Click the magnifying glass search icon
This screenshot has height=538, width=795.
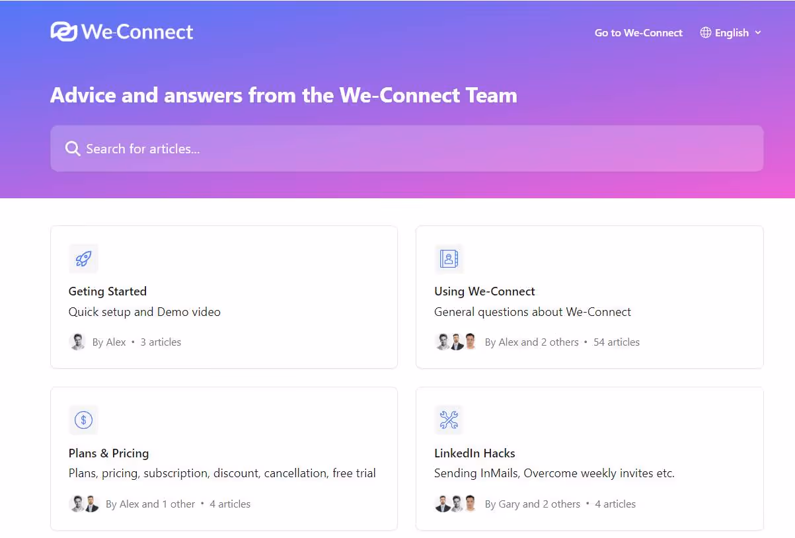(x=73, y=148)
